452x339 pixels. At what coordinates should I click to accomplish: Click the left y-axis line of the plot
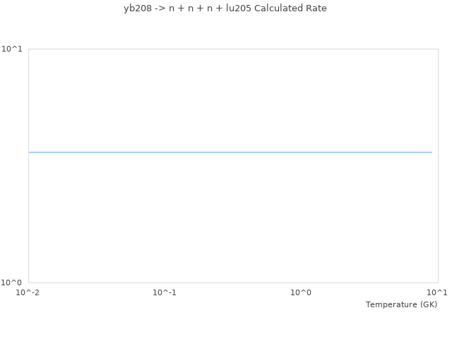(x=28, y=166)
